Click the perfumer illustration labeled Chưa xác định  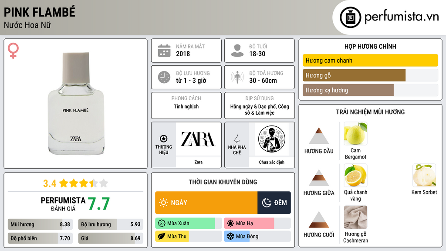pyautogui.click(x=272, y=139)
